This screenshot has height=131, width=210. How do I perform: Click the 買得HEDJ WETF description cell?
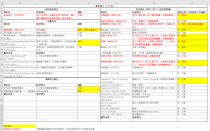pos(57,49)
